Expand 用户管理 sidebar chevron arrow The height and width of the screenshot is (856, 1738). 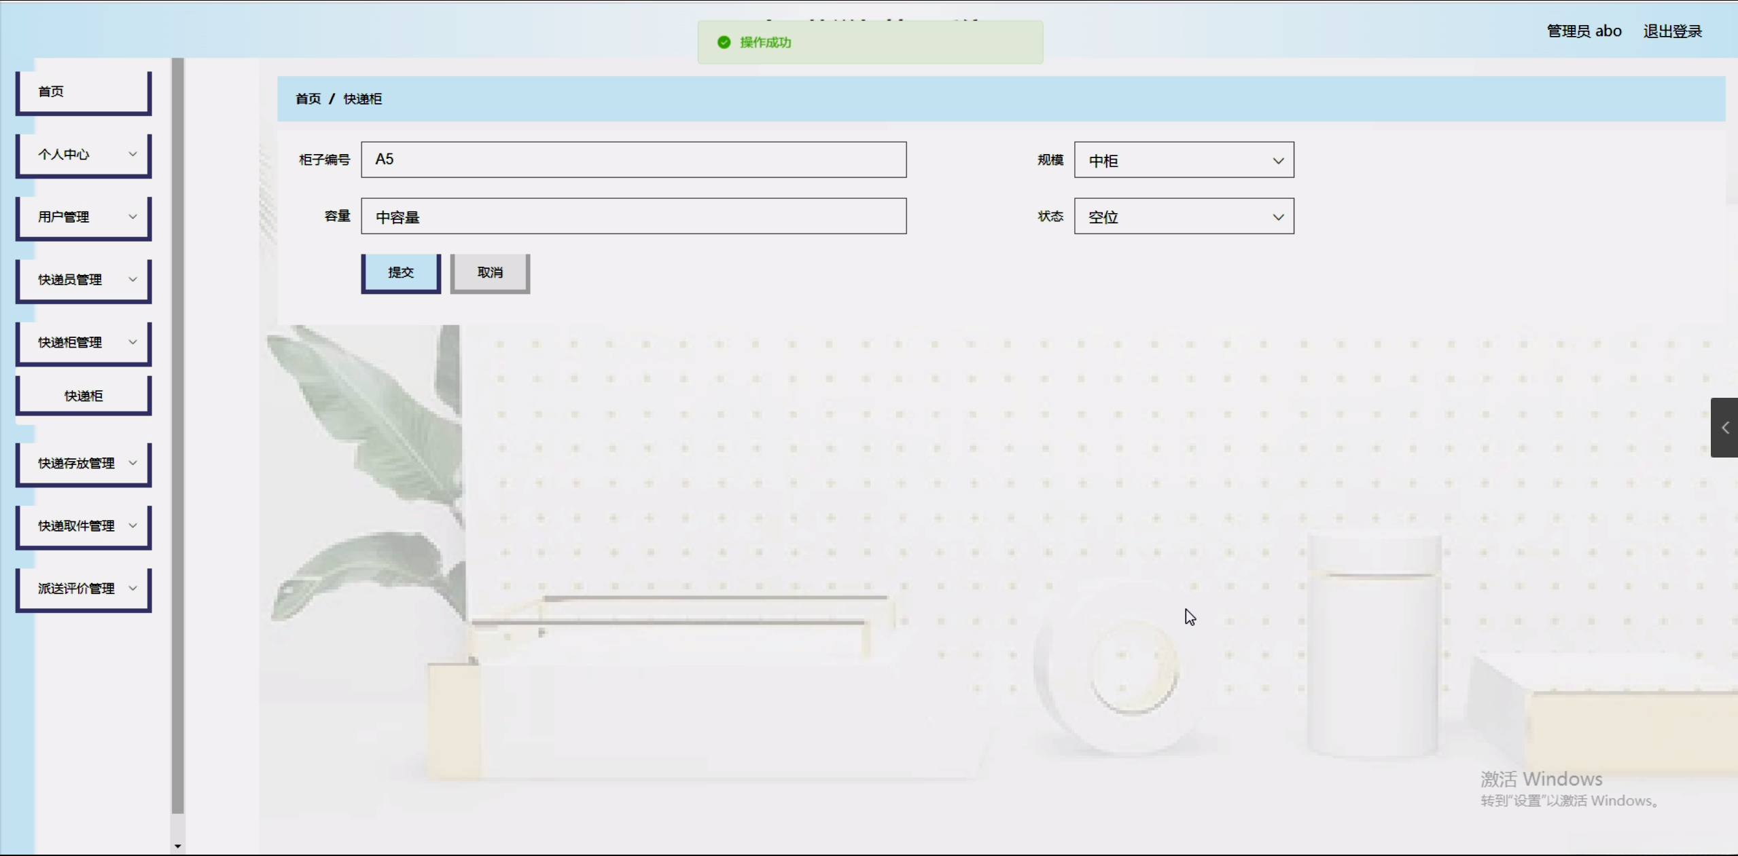pos(132,217)
